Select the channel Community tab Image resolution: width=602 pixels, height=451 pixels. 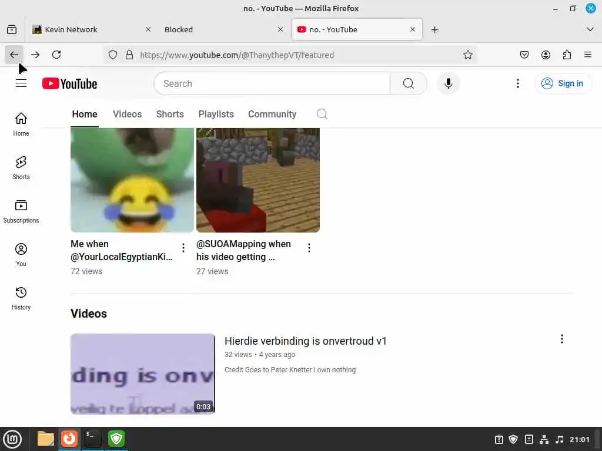(272, 115)
